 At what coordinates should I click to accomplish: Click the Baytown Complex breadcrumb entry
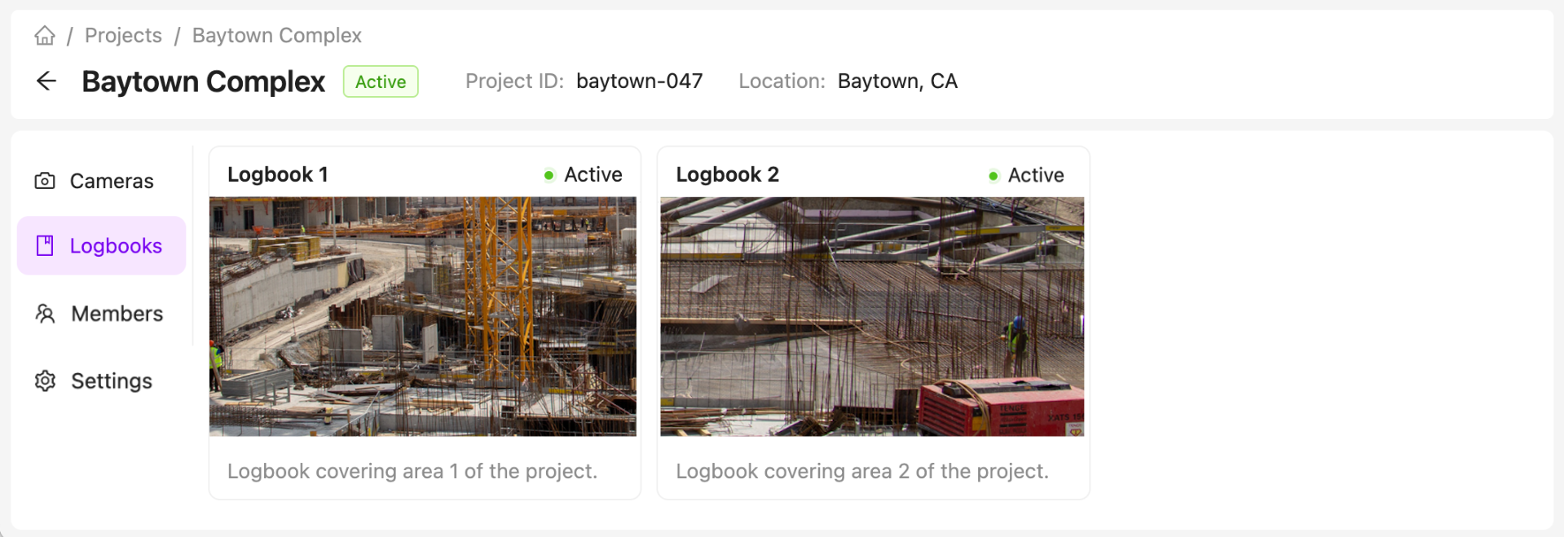click(275, 35)
